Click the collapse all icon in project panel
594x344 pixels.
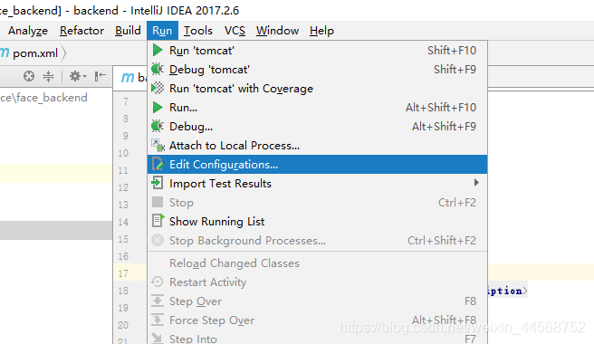point(49,76)
